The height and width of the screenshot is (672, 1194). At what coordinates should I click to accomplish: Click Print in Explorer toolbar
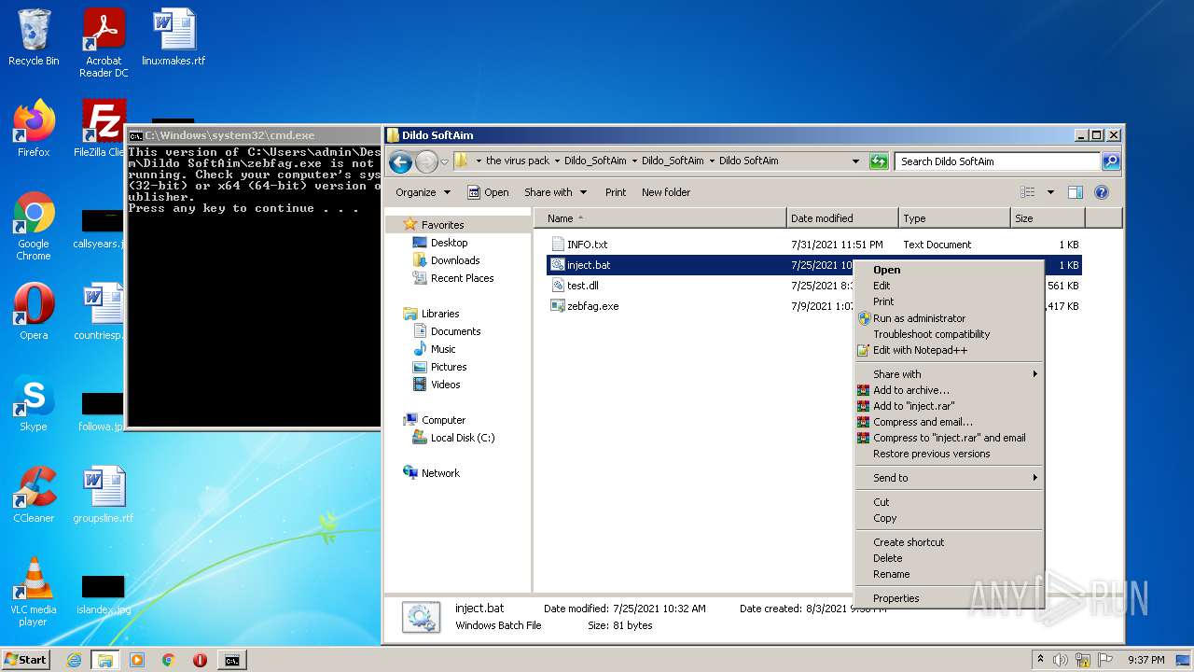click(x=616, y=192)
